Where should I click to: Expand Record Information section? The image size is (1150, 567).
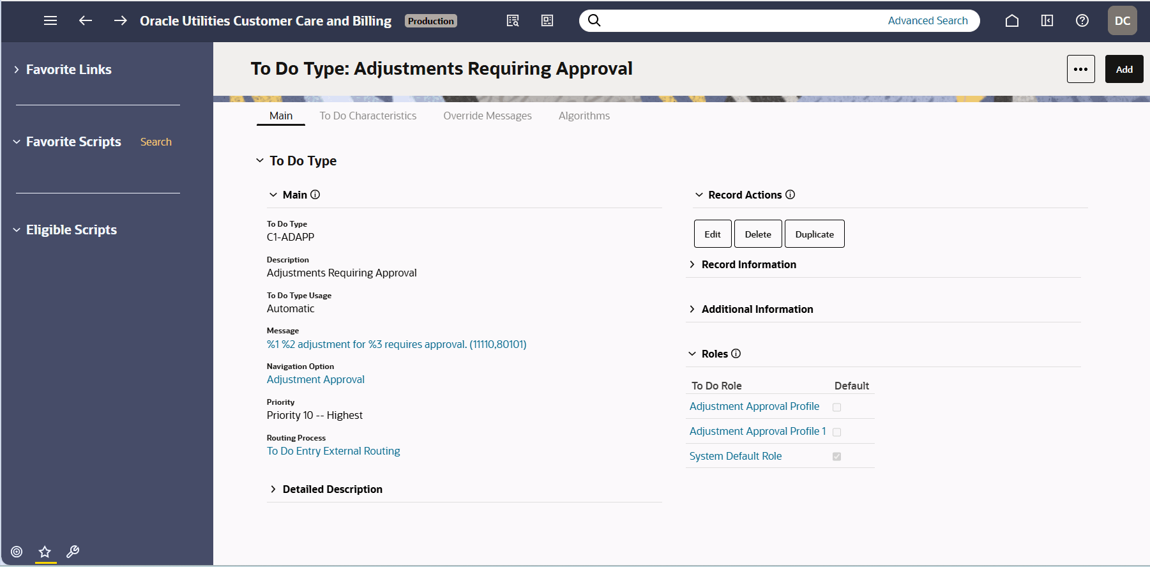pyautogui.click(x=692, y=264)
